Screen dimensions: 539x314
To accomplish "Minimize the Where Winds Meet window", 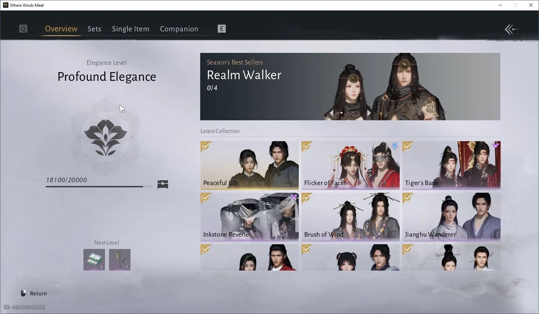I will (501, 5).
